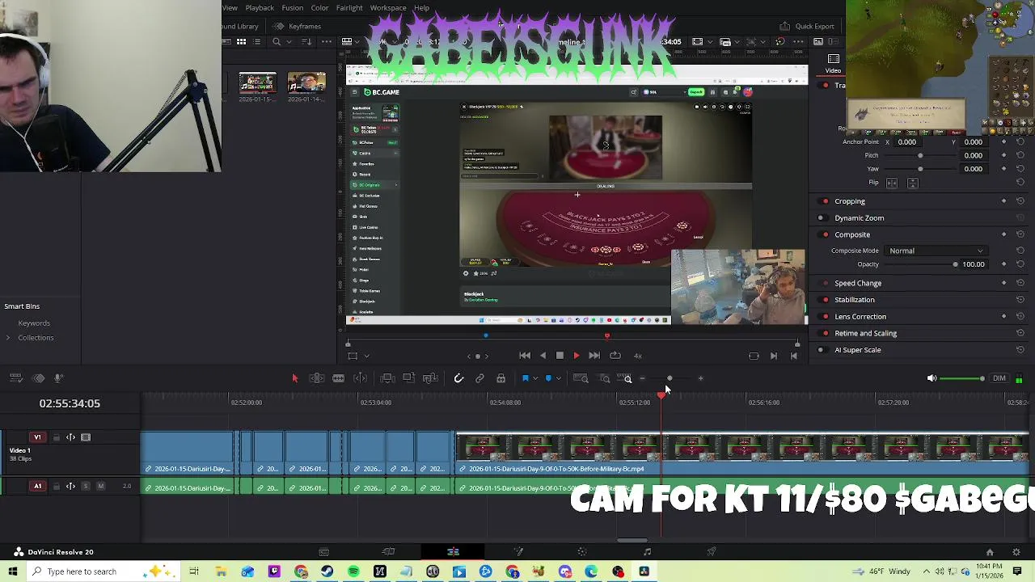Screen dimensions: 1035x582
Task: Select the V1 video track destination
Action: (37, 437)
